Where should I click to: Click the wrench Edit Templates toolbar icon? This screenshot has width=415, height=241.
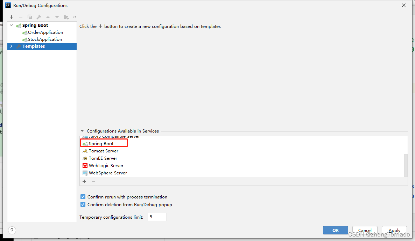coord(39,17)
